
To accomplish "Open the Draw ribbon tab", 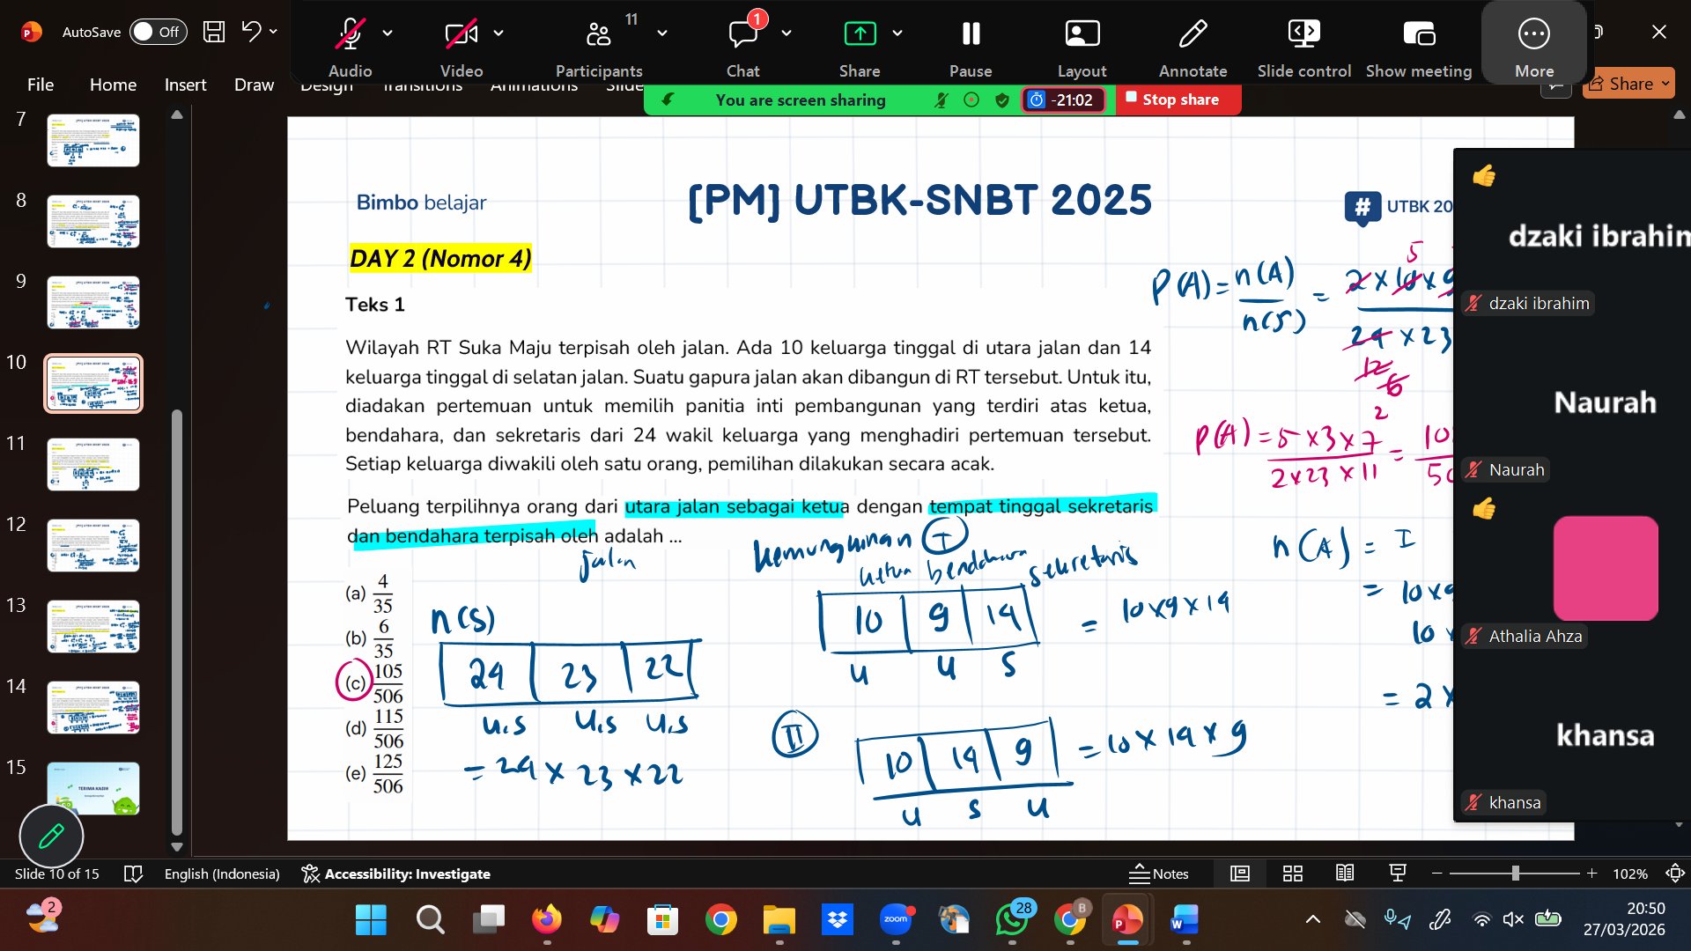I will point(254,85).
